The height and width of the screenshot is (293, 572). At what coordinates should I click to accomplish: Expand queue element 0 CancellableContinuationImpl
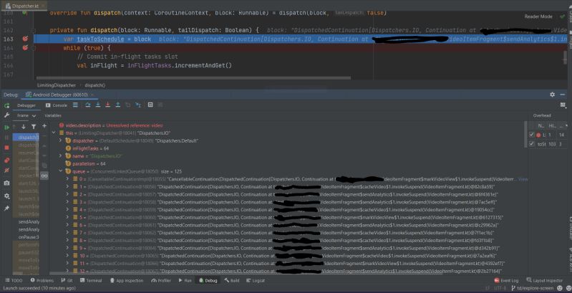[67, 179]
